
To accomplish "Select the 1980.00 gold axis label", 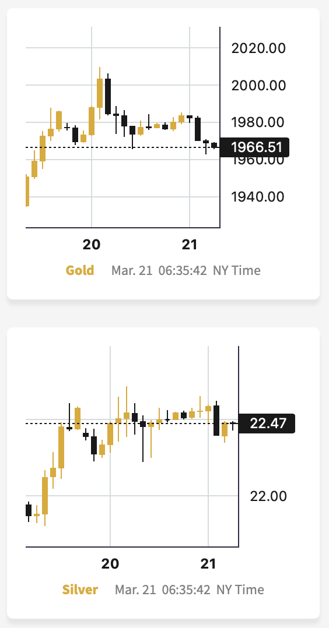I will (x=258, y=122).
